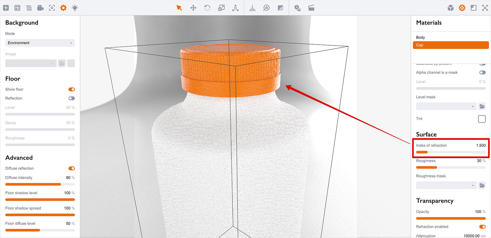Open the camera settings panel icon
Screen dimensions: 491x238
(40, 8)
